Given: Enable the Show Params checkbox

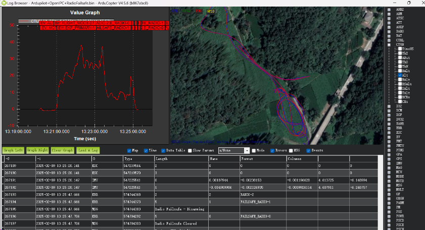Looking at the screenshot, I should coord(190,150).
